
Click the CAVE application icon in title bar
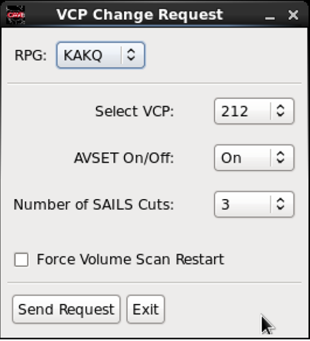15,15
